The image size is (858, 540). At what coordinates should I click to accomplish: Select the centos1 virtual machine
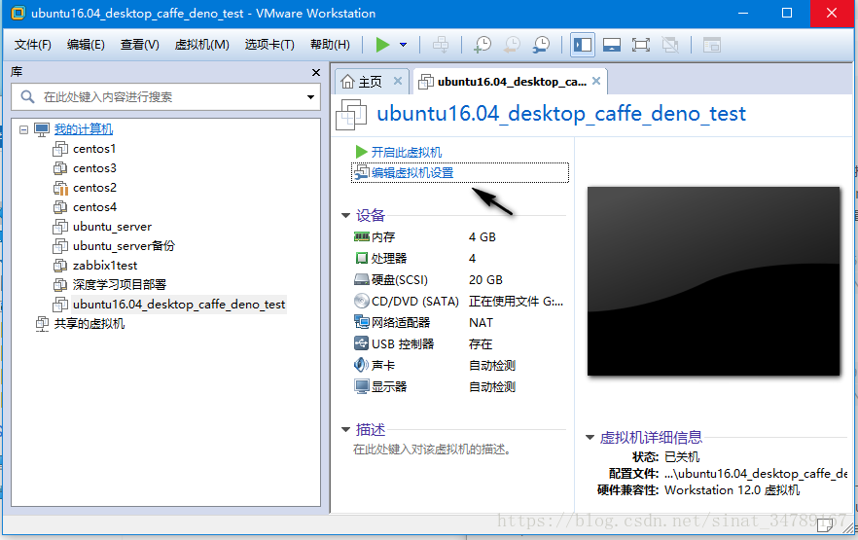click(x=94, y=149)
